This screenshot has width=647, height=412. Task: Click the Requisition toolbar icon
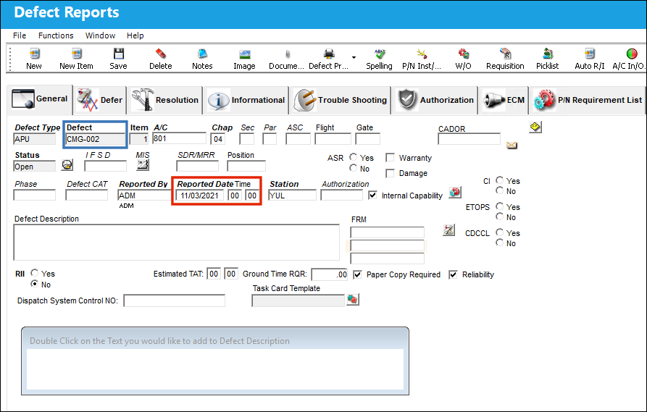506,54
